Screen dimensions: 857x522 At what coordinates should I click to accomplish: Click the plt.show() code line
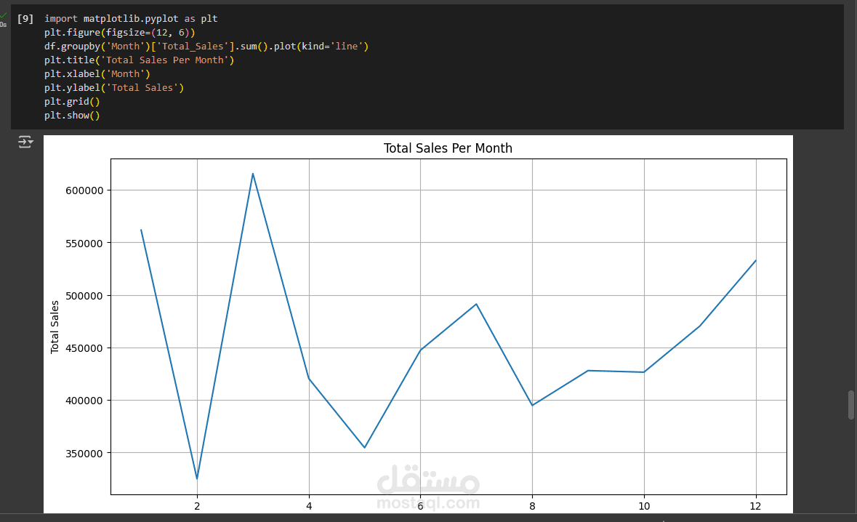pos(72,116)
